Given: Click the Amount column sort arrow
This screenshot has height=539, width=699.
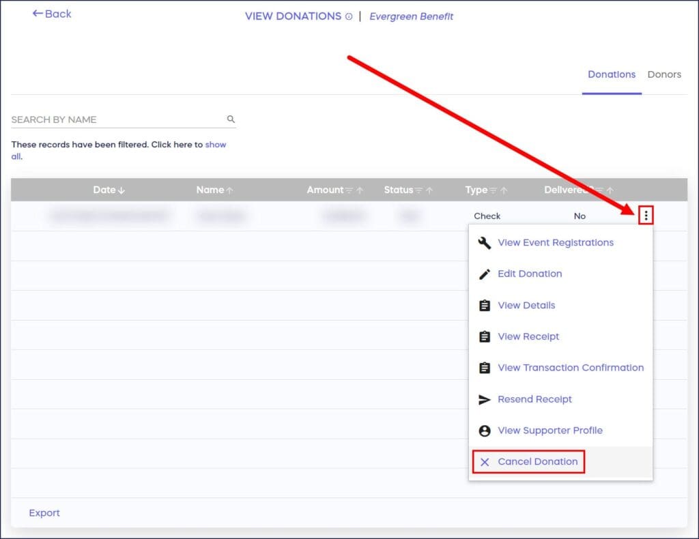Looking at the screenshot, I should 360,190.
